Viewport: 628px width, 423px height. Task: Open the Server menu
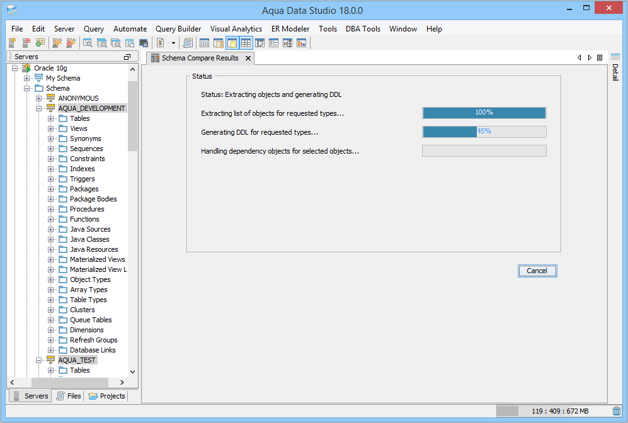[64, 29]
